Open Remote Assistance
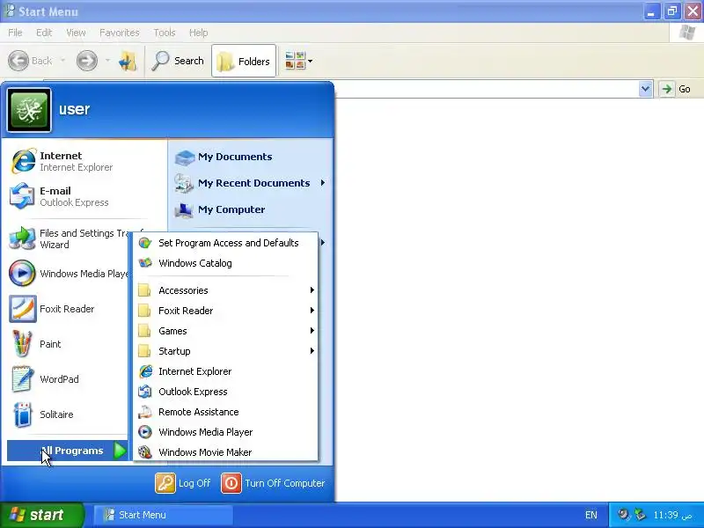 [225, 412]
